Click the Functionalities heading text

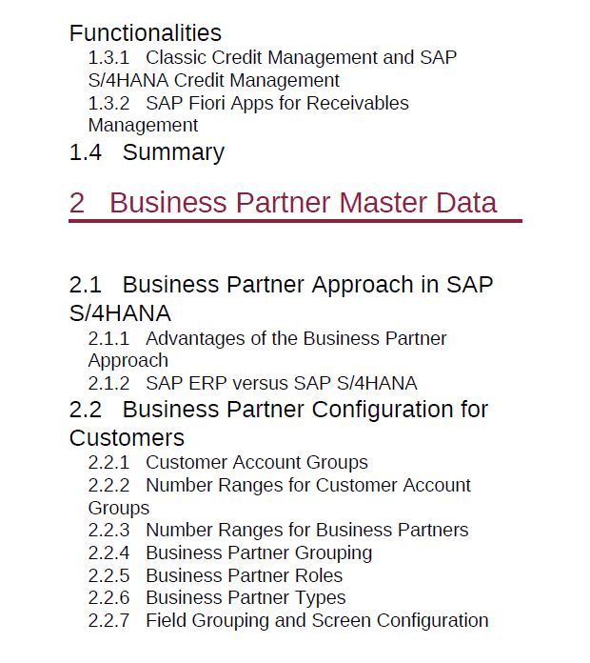coord(146,33)
